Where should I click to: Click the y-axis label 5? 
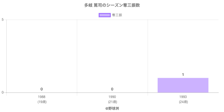point(3,20)
